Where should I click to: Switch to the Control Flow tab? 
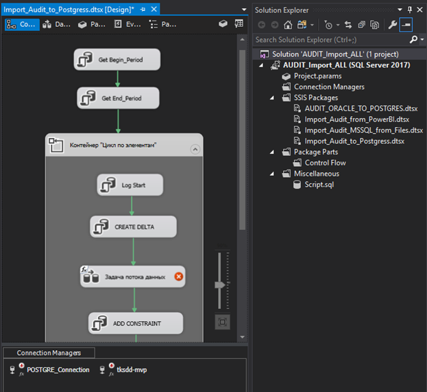22,25
